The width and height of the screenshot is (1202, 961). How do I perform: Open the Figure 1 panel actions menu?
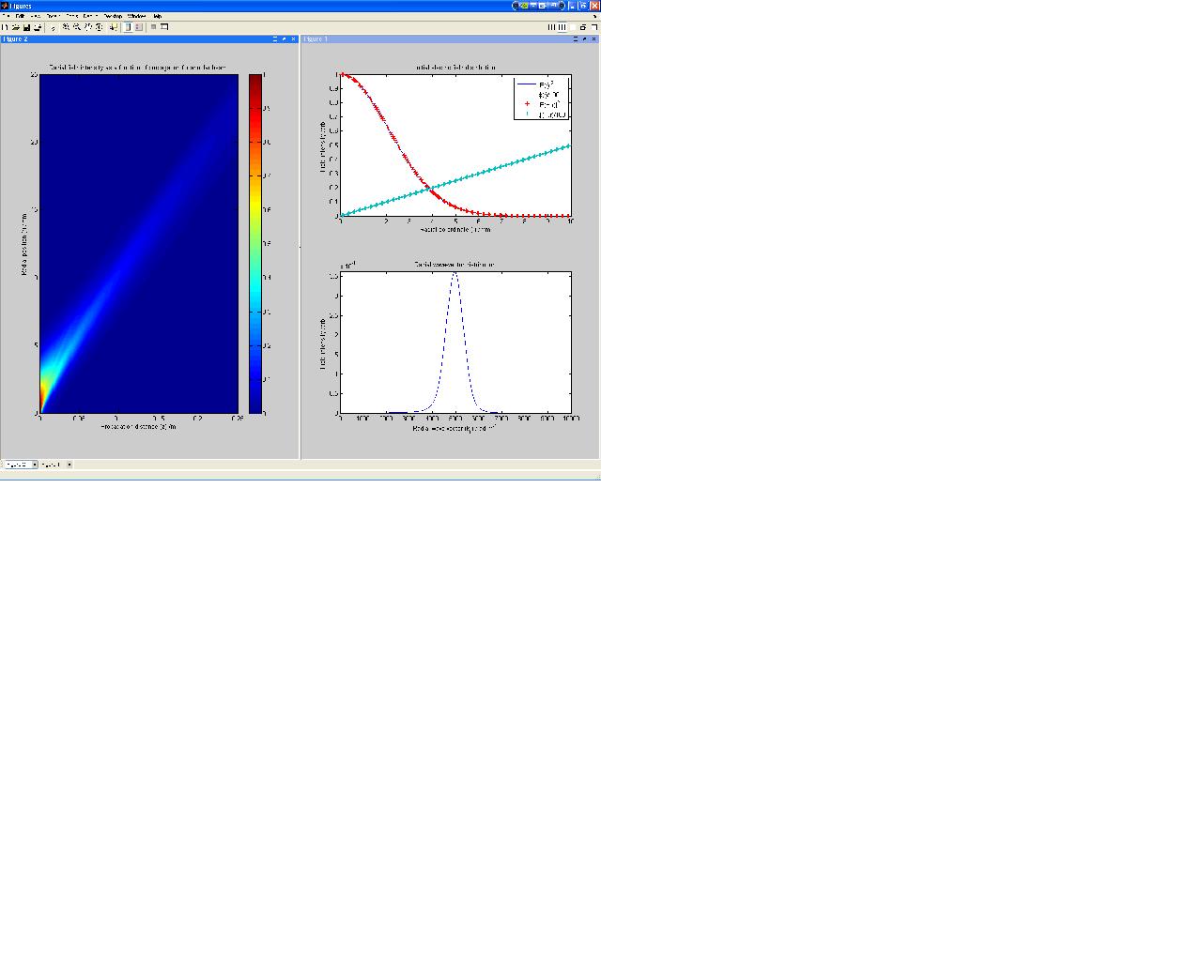click(575, 39)
